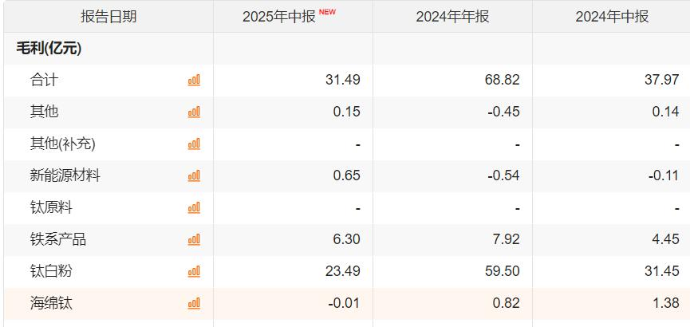Click 海绵钛 value 1.38 in 2024年中报

(x=665, y=303)
